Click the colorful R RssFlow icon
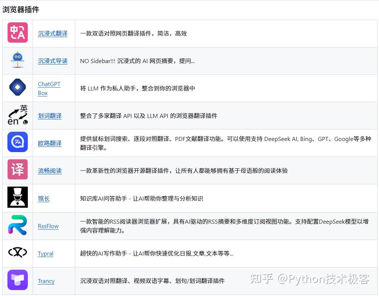Viewport: 379px width, 296px height. (18, 225)
